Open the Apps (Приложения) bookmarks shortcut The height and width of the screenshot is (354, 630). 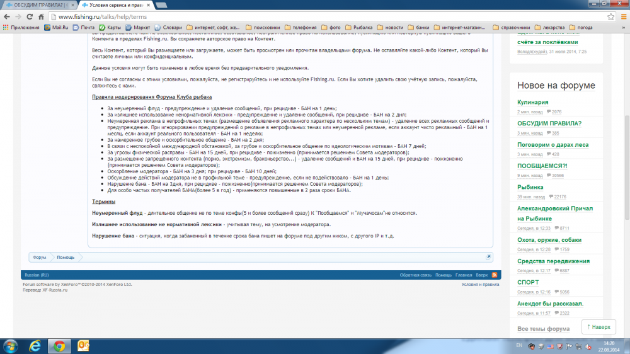click(20, 28)
